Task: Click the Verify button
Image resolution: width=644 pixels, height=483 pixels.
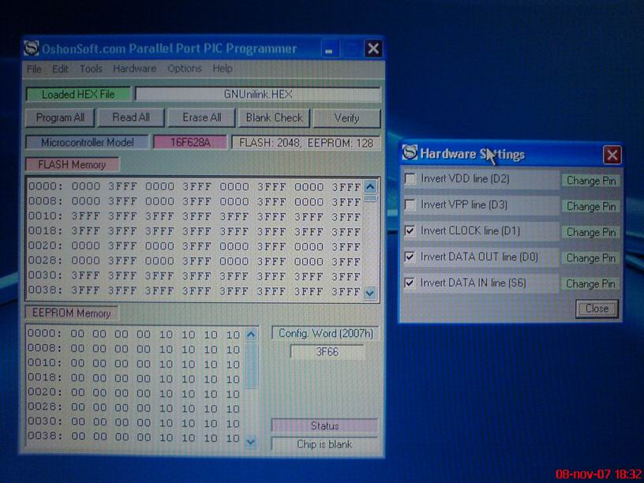Action: click(x=346, y=118)
